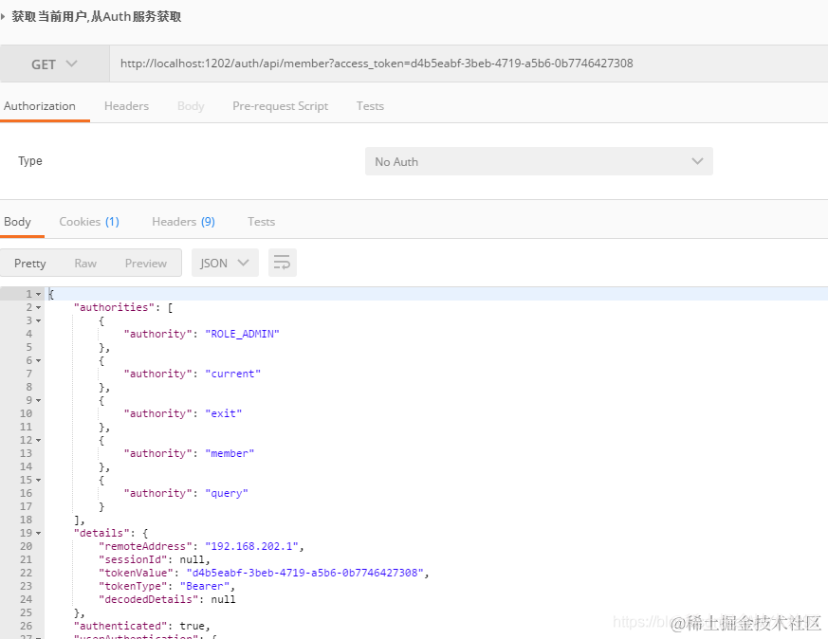Open the JSON format dropdown
Image resolution: width=828 pixels, height=639 pixels.
coord(225,263)
